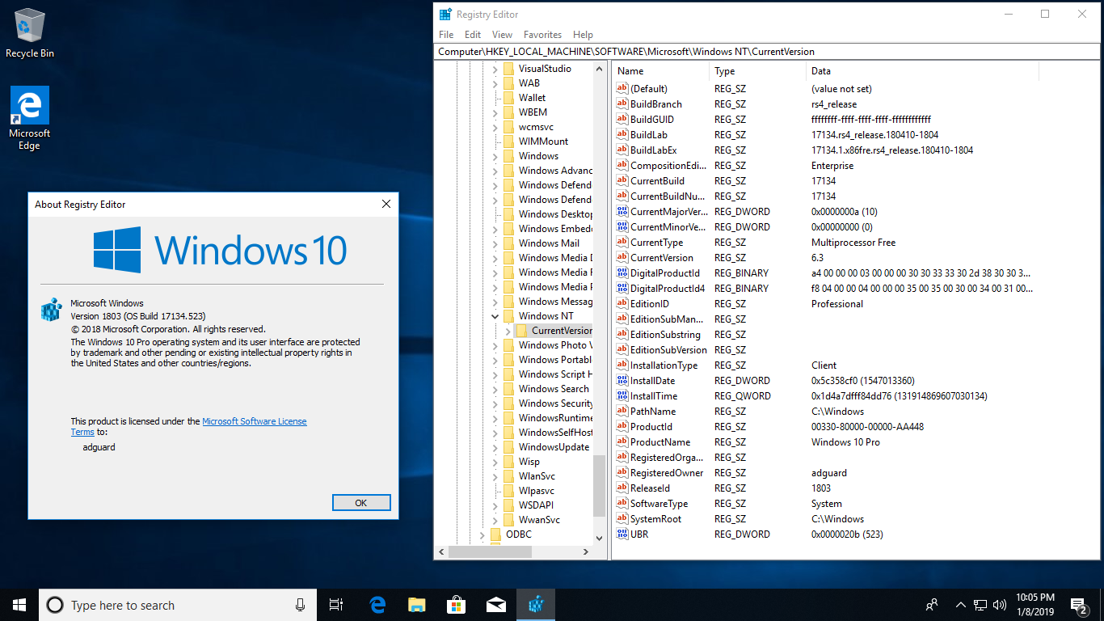Viewport: 1104px width, 621px height.
Task: Click the volume speaker icon
Action: tap(1000, 605)
